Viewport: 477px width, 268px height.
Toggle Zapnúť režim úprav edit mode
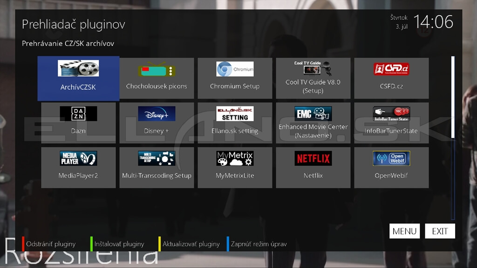tap(258, 244)
